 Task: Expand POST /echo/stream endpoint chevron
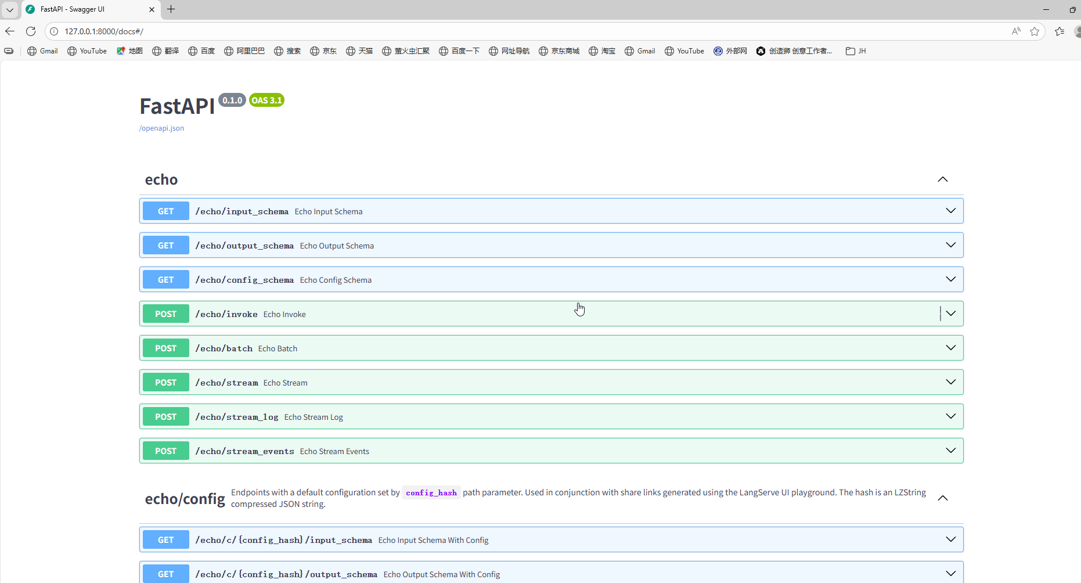951,382
